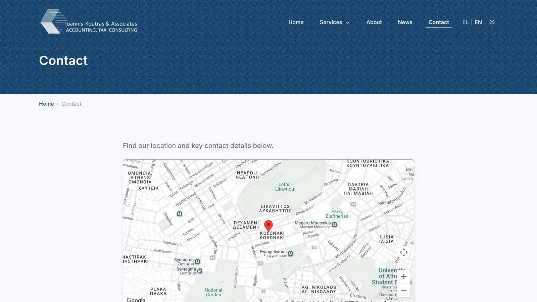Expand the Services dropdown menu
Viewport: 537px width, 302px height.
pyautogui.click(x=335, y=22)
